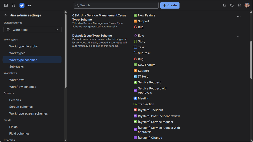Open the help question mark icon

[232, 5]
